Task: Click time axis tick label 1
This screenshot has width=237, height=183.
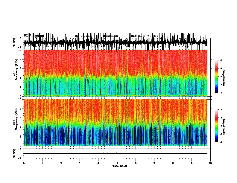Action: point(42,163)
